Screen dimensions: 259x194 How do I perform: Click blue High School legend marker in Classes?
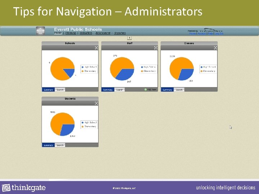click(x=201, y=67)
